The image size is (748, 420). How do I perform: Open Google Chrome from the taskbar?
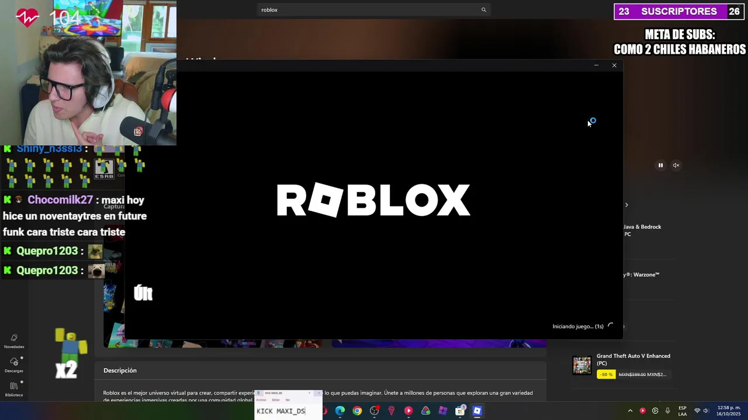point(357,411)
